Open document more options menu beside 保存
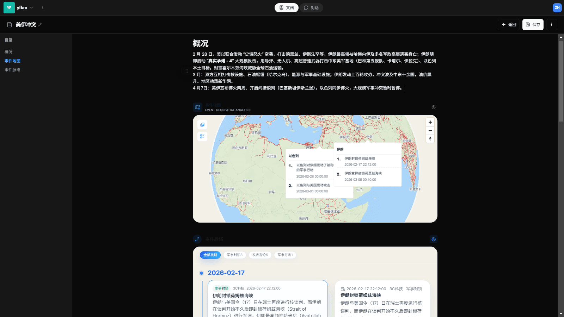The image size is (564, 317). tap(551, 25)
